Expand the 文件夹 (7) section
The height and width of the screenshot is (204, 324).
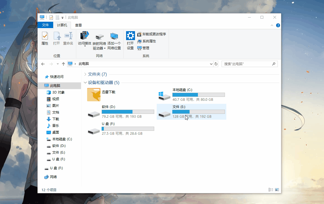pyautogui.click(x=85, y=74)
